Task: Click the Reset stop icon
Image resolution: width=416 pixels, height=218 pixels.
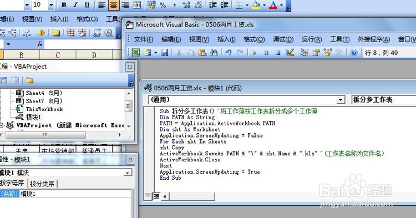Action: (278, 53)
